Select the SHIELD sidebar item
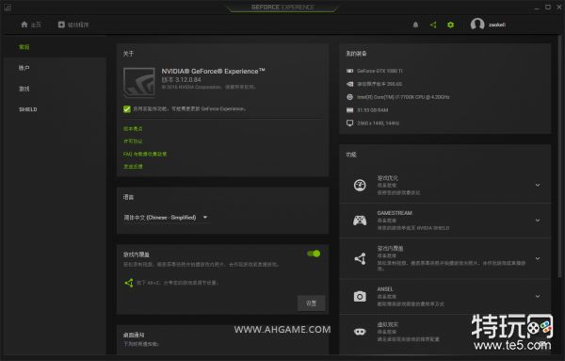565x361 pixels. [27, 109]
